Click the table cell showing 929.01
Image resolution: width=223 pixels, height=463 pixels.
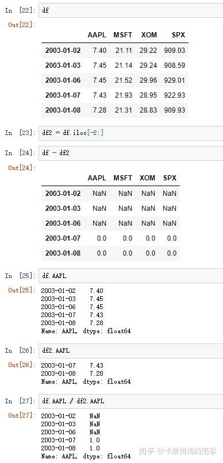pos(175,80)
